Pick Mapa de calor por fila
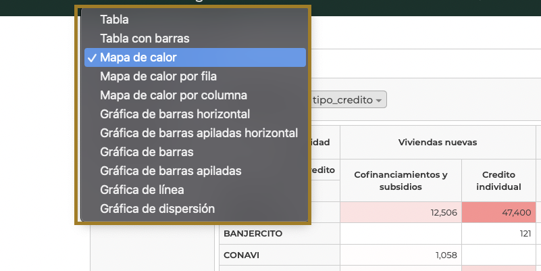The height and width of the screenshot is (271, 541). tap(158, 76)
